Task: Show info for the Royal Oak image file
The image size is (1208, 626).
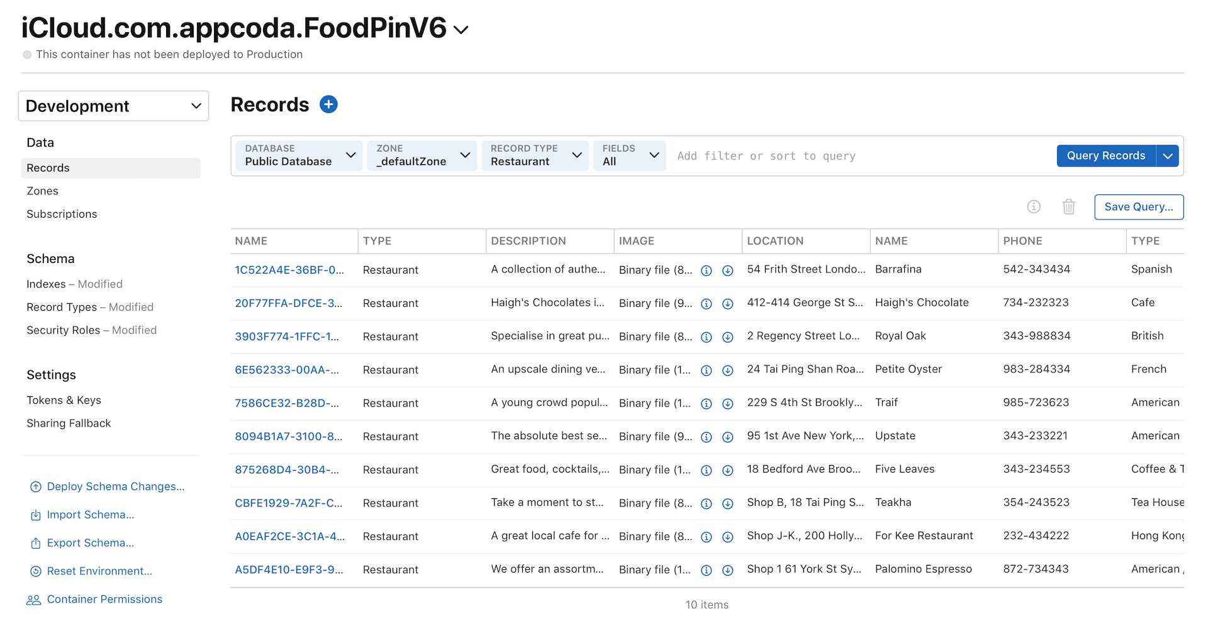Action: point(707,337)
